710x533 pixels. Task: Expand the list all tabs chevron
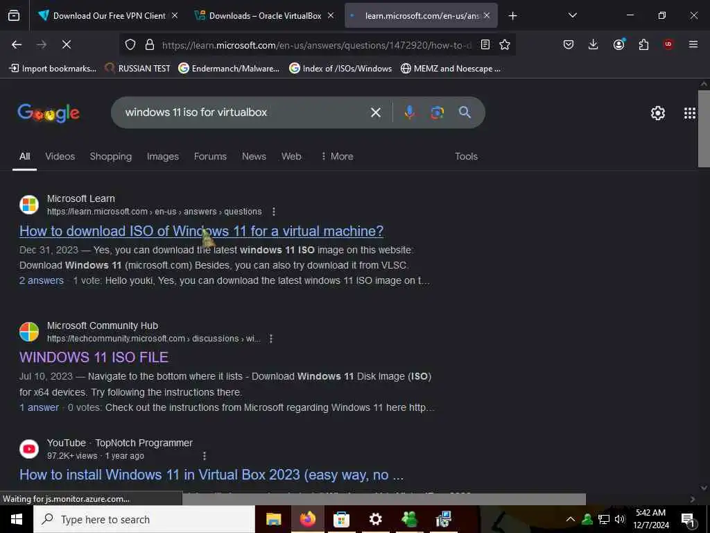tap(572, 15)
